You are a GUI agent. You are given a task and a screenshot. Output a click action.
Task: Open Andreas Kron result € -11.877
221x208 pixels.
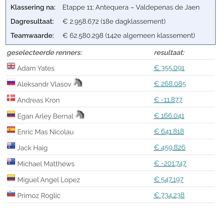168,100
